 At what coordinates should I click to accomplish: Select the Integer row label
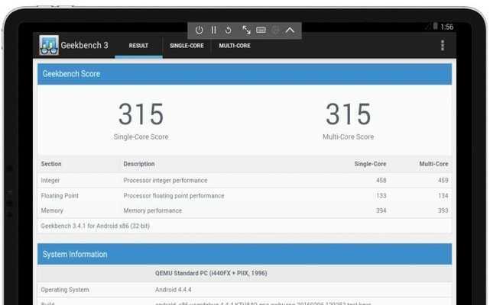point(50,180)
